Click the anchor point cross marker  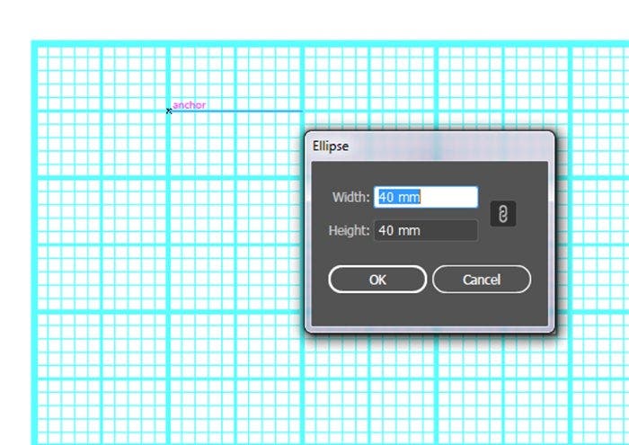coord(169,111)
